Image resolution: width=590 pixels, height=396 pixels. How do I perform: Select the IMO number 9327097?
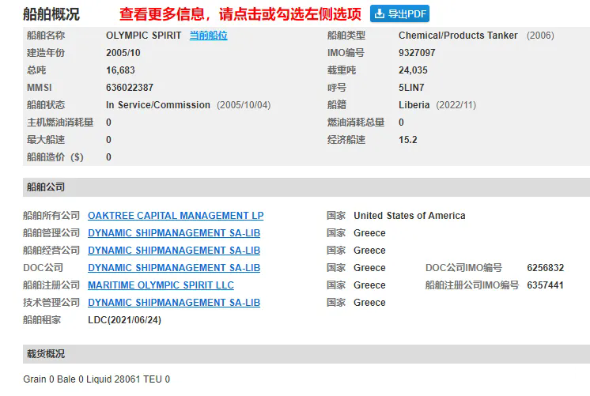click(x=417, y=53)
